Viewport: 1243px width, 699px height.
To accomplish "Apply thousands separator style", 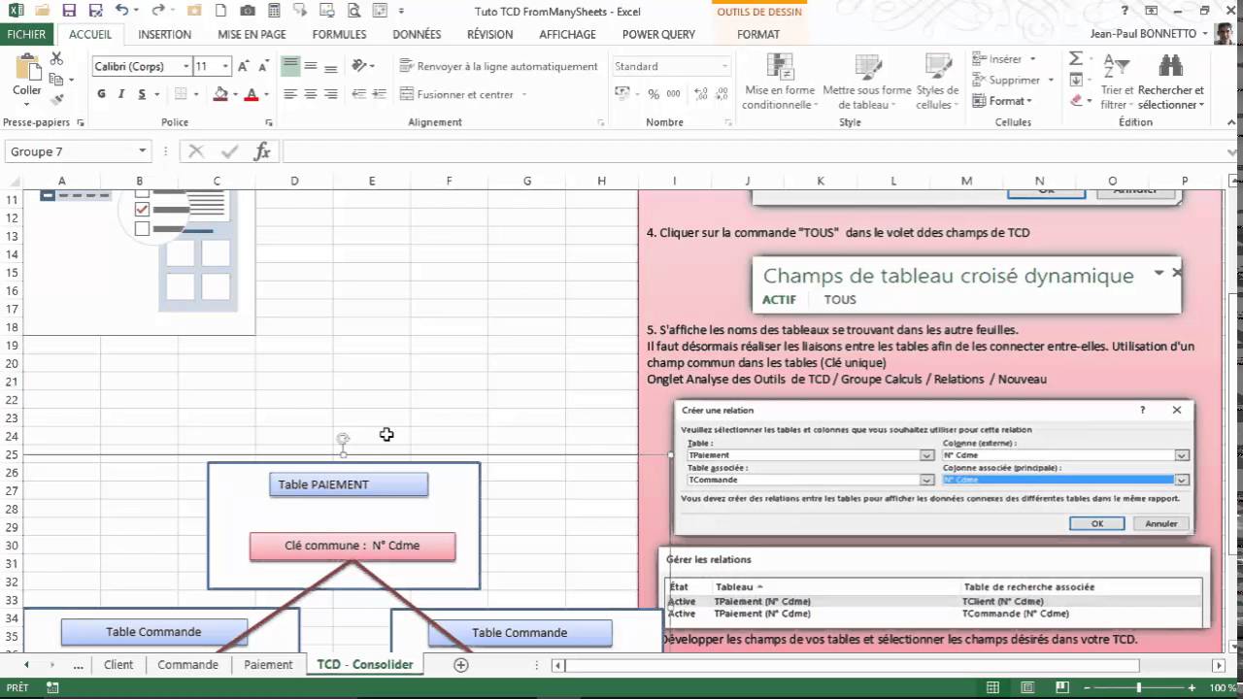I will click(673, 94).
